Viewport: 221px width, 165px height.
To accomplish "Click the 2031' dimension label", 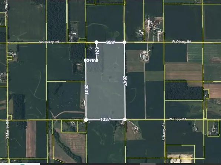I will coord(87,90).
